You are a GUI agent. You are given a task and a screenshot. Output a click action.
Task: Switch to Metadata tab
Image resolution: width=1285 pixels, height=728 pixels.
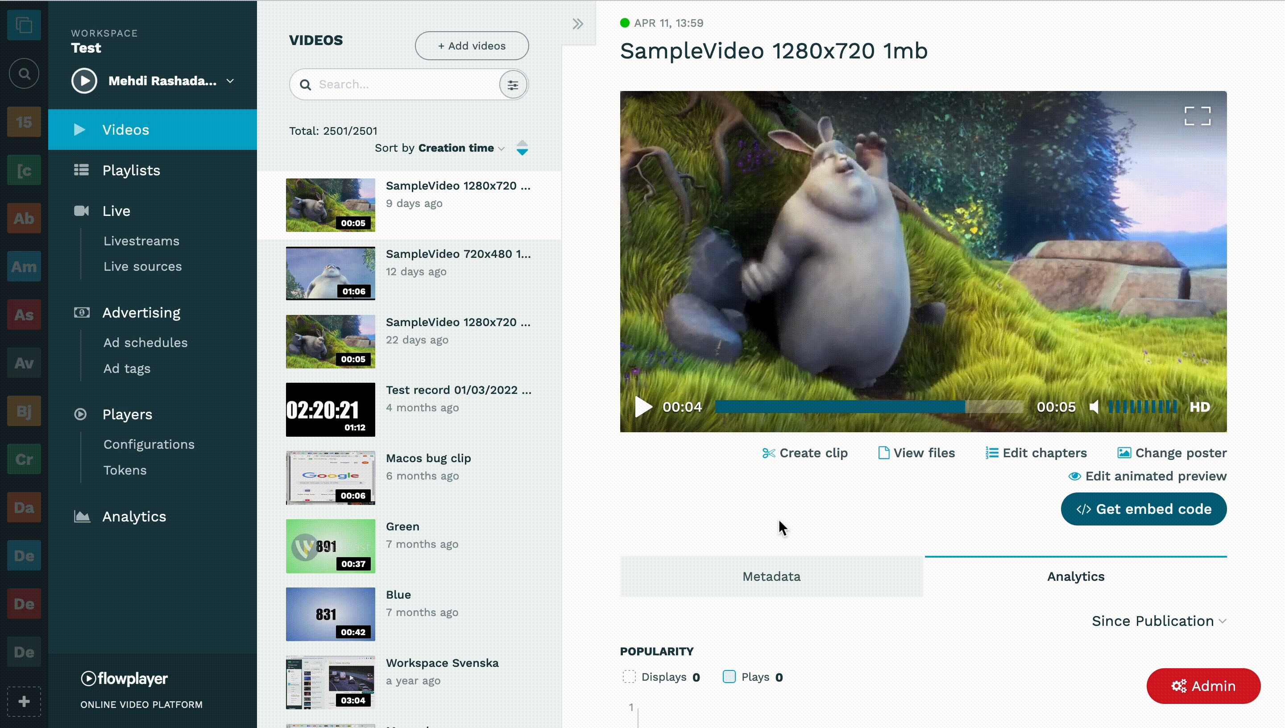pyautogui.click(x=771, y=576)
